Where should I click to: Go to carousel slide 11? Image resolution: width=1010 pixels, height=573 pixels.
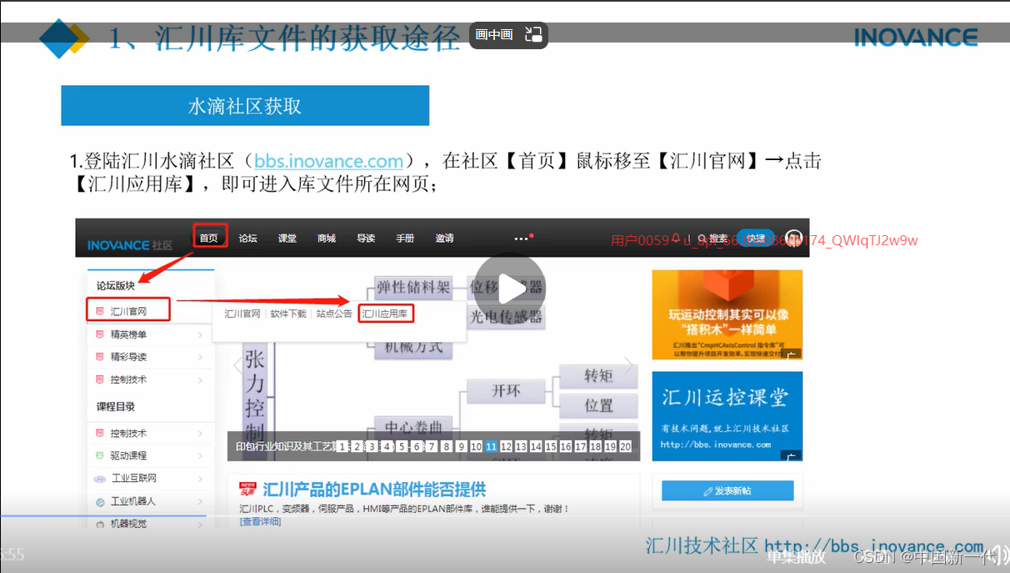491,446
